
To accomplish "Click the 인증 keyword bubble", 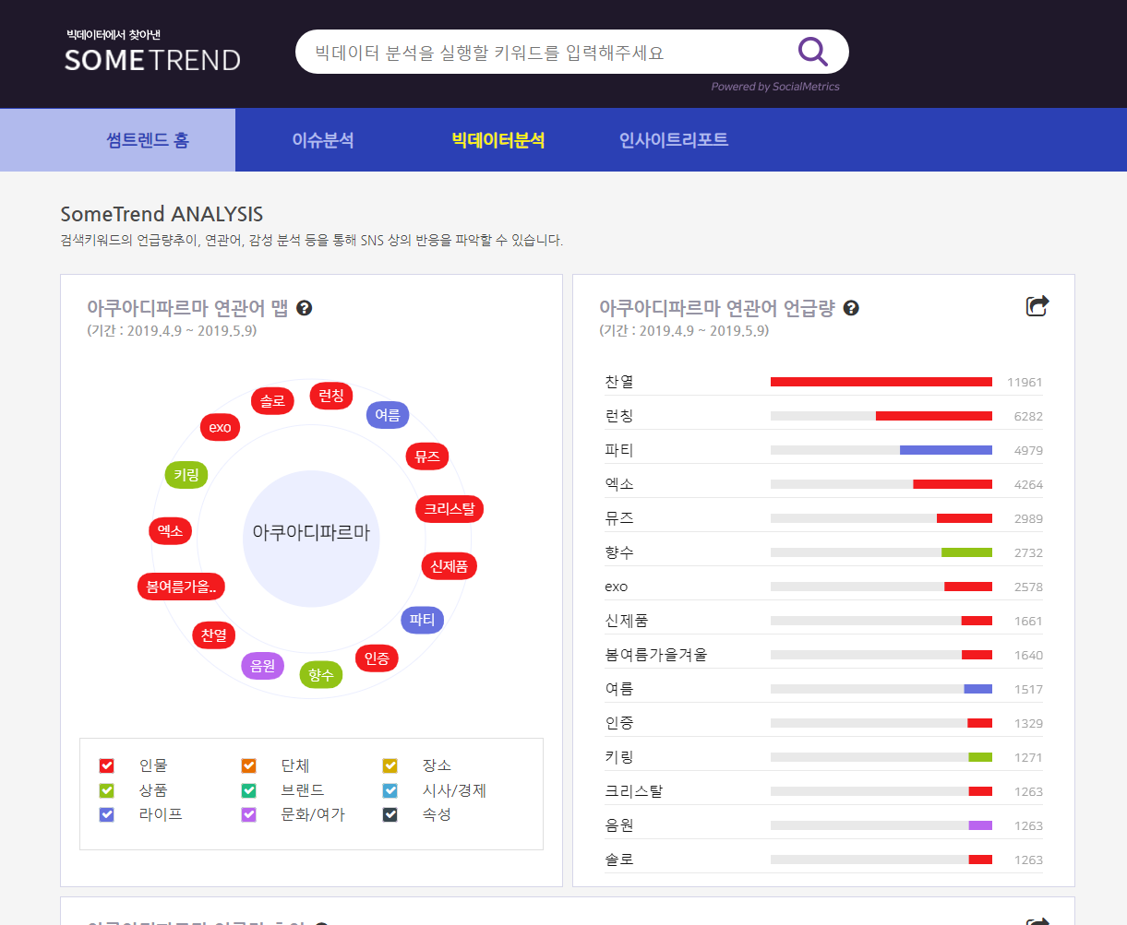I will (x=377, y=658).
